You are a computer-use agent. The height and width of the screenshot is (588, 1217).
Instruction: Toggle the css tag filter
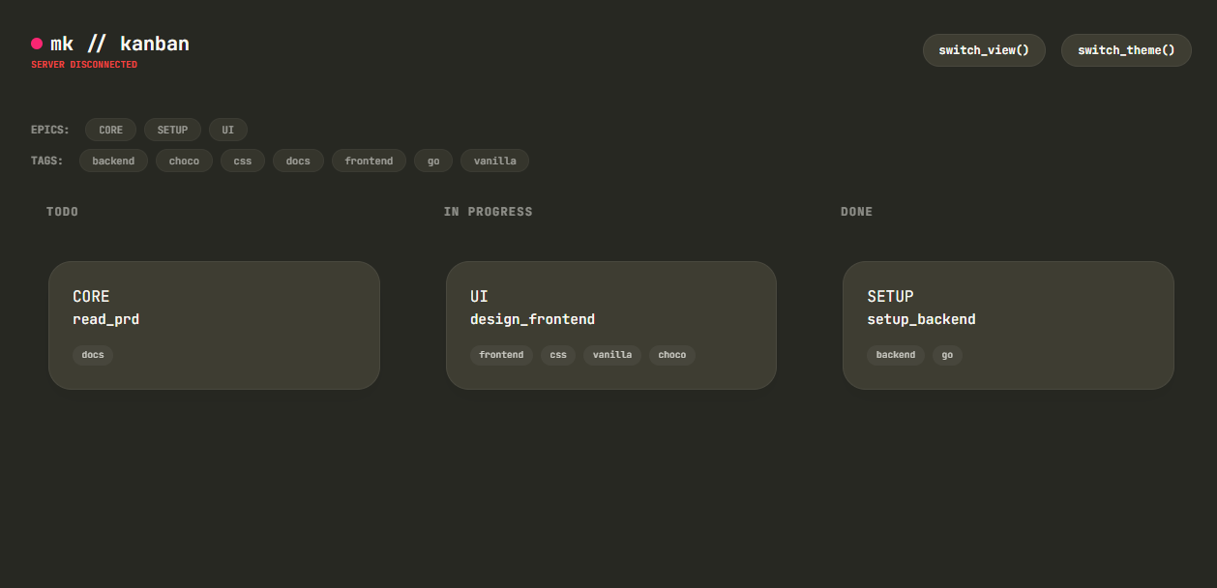coord(243,161)
